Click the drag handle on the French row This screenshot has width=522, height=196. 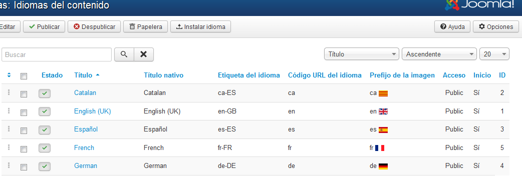(x=9, y=147)
